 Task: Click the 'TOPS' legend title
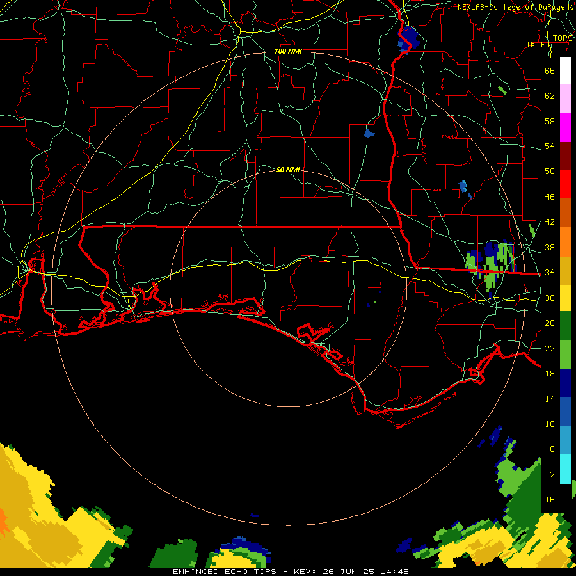coord(563,38)
